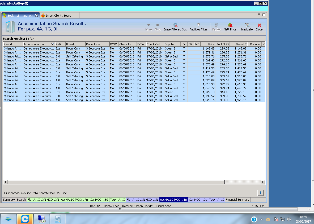The width and height of the screenshot is (314, 224).
Task: Click the red Close icon in toolbar
Action: 259,27
